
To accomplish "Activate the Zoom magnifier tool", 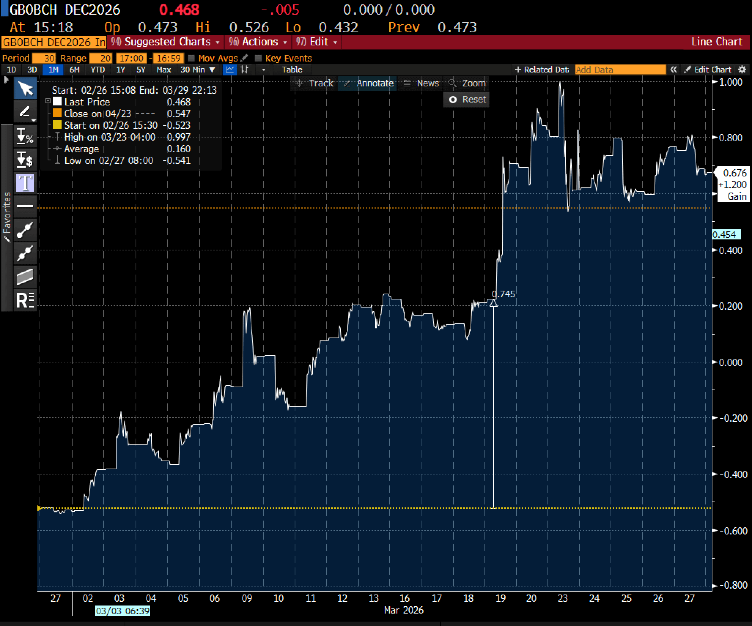I will pos(467,83).
